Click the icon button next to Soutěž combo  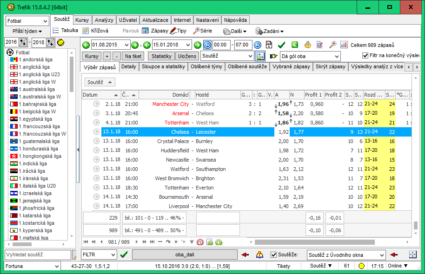click(x=260, y=56)
